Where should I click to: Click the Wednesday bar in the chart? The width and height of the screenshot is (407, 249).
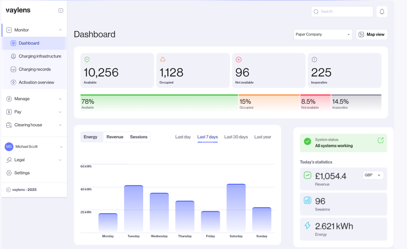[159, 212]
